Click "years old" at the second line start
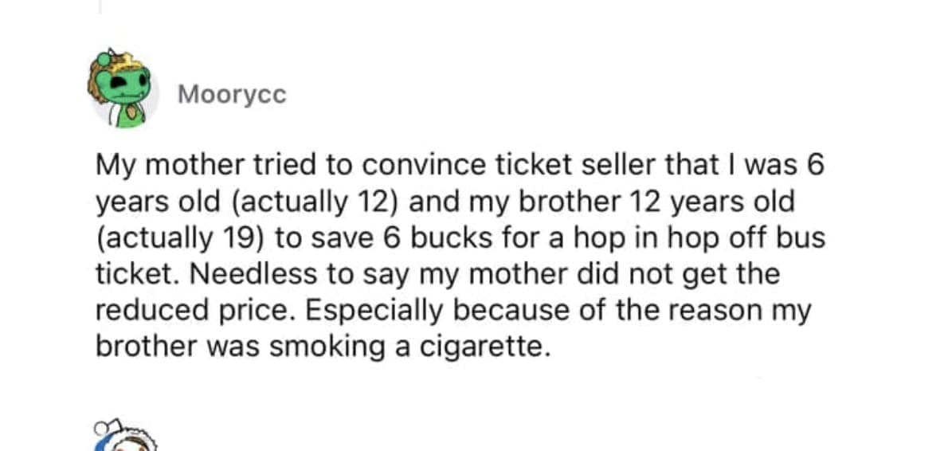Viewport: 948px width, 451px height. (158, 201)
